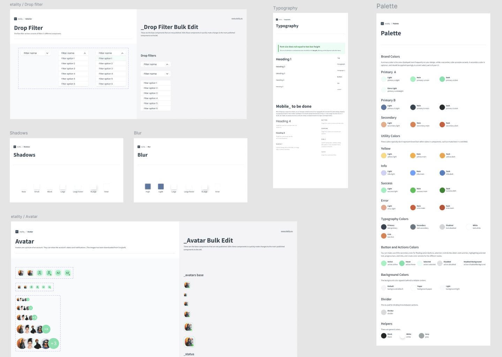Select the large photo avatar with a green status dot
This screenshot has height=357, width=502.
click(x=30, y=273)
